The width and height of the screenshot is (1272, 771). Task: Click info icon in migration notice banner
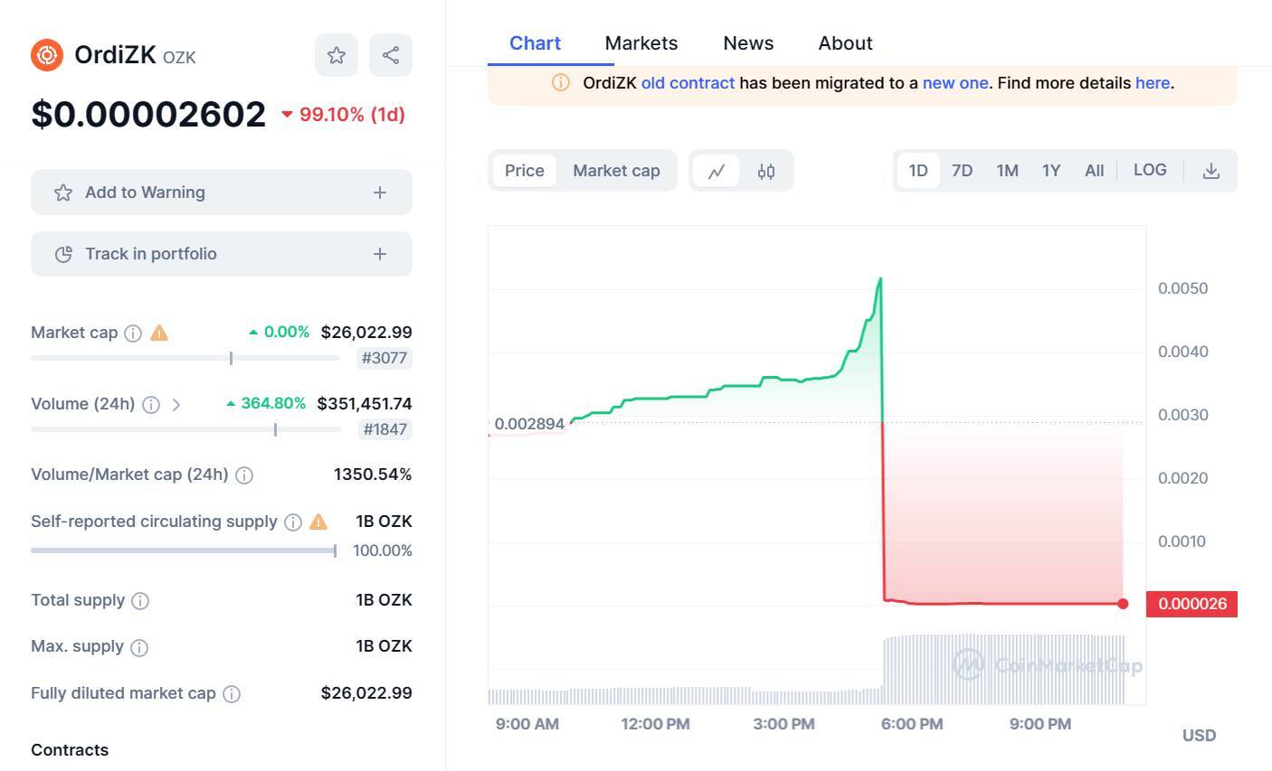pyautogui.click(x=561, y=83)
